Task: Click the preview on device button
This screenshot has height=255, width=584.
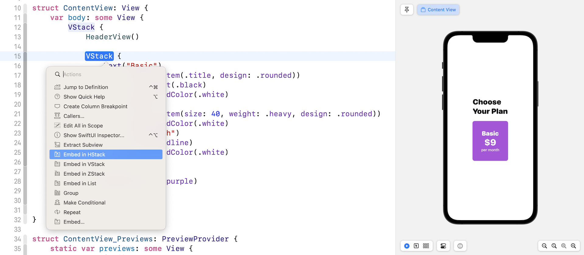Action: [x=460, y=246]
